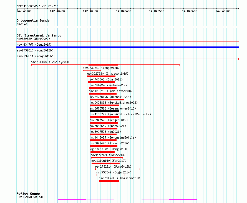Click the nsv830829 (Wong2007) variant label
This screenshot has height=203, width=247.
(33, 39)
